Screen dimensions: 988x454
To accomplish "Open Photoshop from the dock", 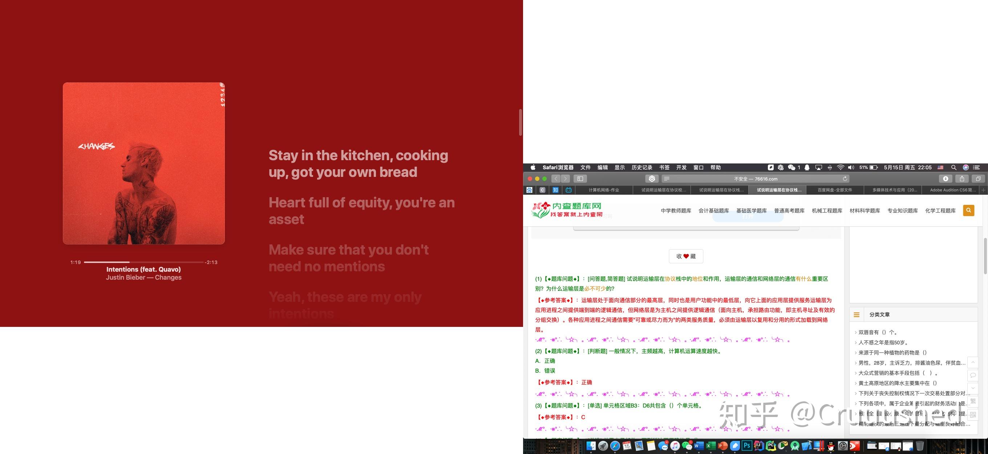I will point(747,446).
